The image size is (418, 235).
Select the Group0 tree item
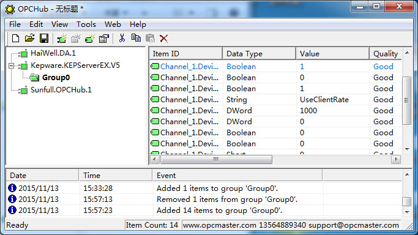[56, 78]
